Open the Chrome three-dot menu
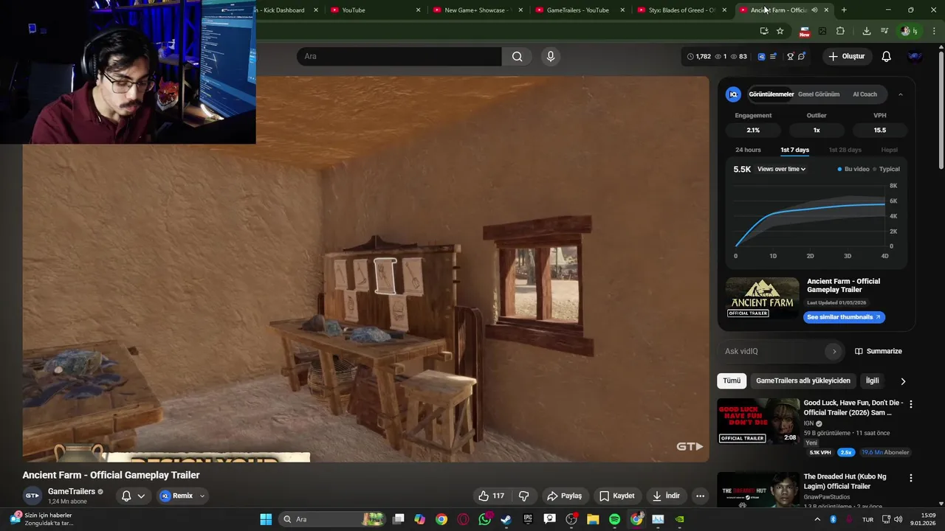945x531 pixels. click(x=935, y=31)
